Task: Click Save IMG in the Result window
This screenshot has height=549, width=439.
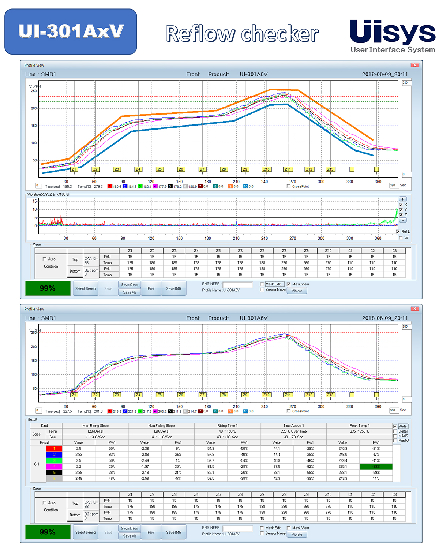Action: pos(174,532)
